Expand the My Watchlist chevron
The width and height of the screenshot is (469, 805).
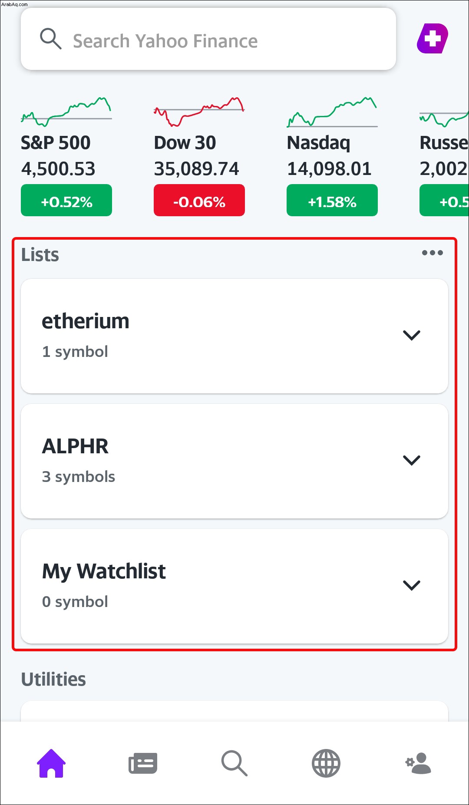click(x=412, y=585)
